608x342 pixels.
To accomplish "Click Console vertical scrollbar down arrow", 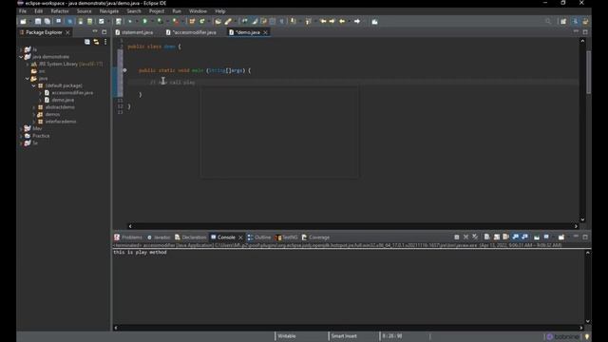I will pyautogui.click(x=587, y=321).
